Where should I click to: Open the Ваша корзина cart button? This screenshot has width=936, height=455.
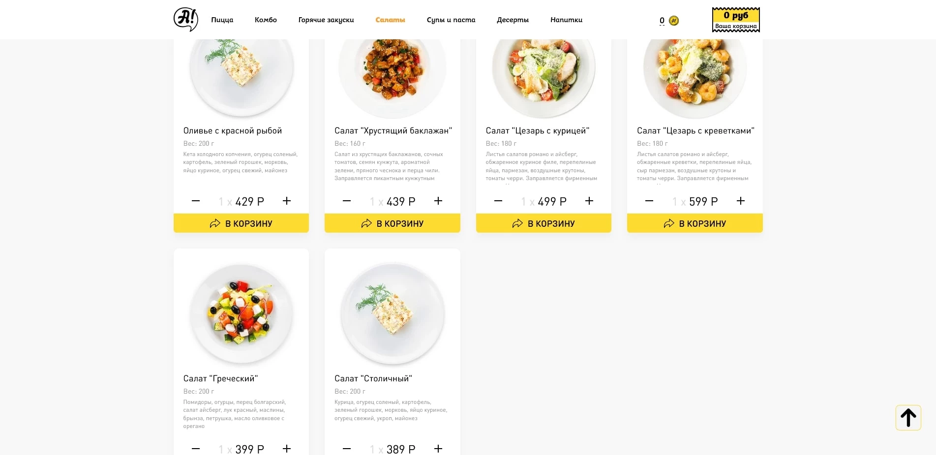(736, 20)
